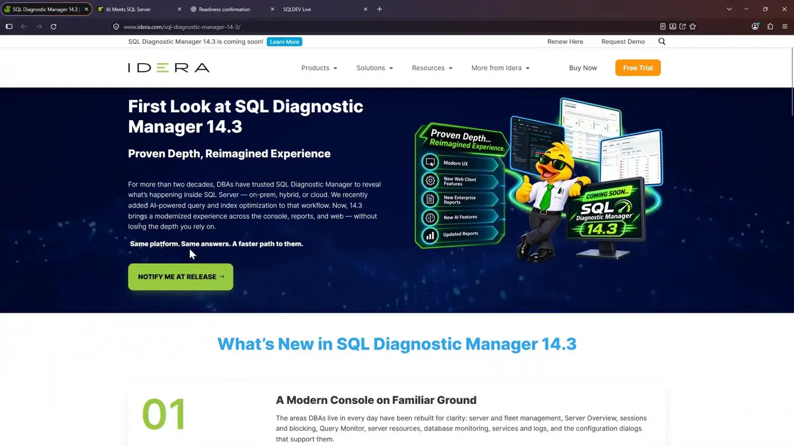This screenshot has width=794, height=446.
Task: Open the Request Demo link
Action: 623,42
